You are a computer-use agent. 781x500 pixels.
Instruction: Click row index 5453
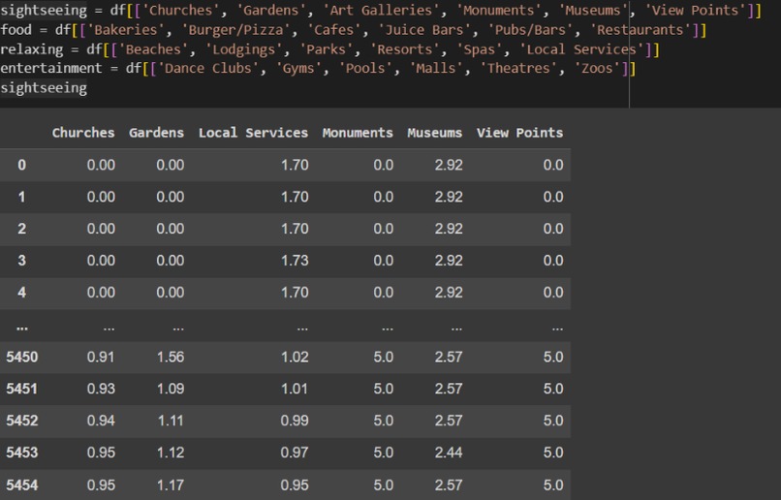pyautogui.click(x=22, y=453)
